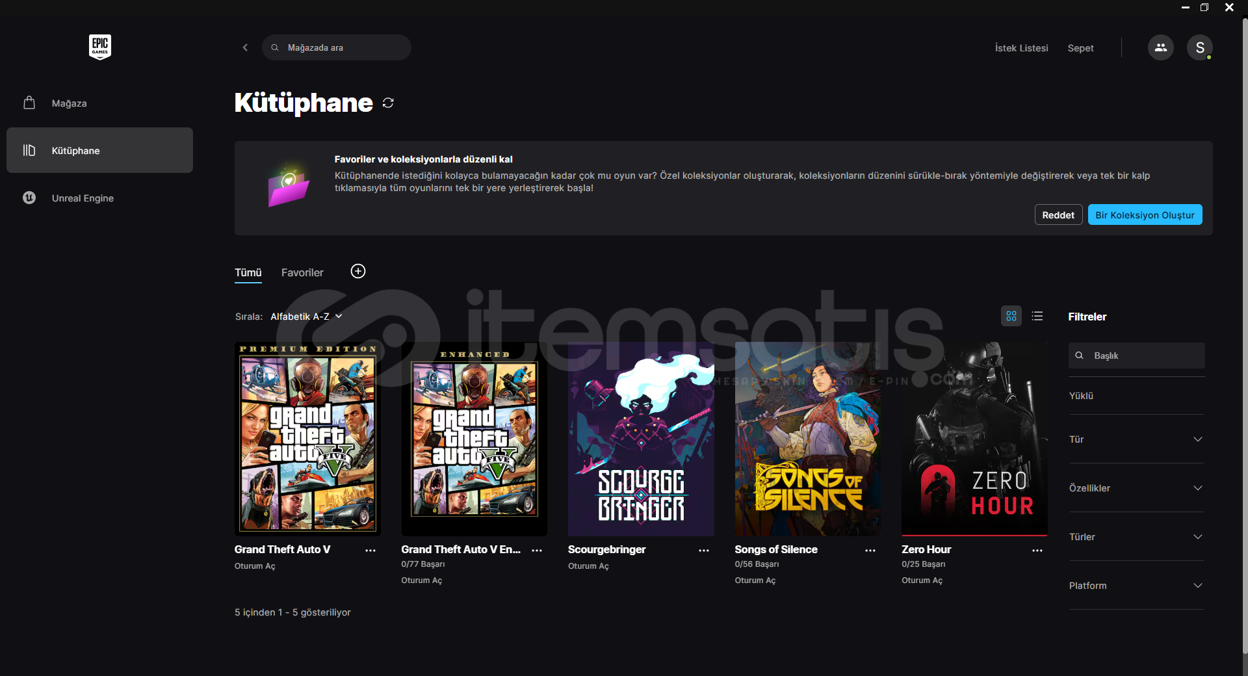Click the Mağazada ara search field
This screenshot has height=676, width=1248.
click(337, 47)
